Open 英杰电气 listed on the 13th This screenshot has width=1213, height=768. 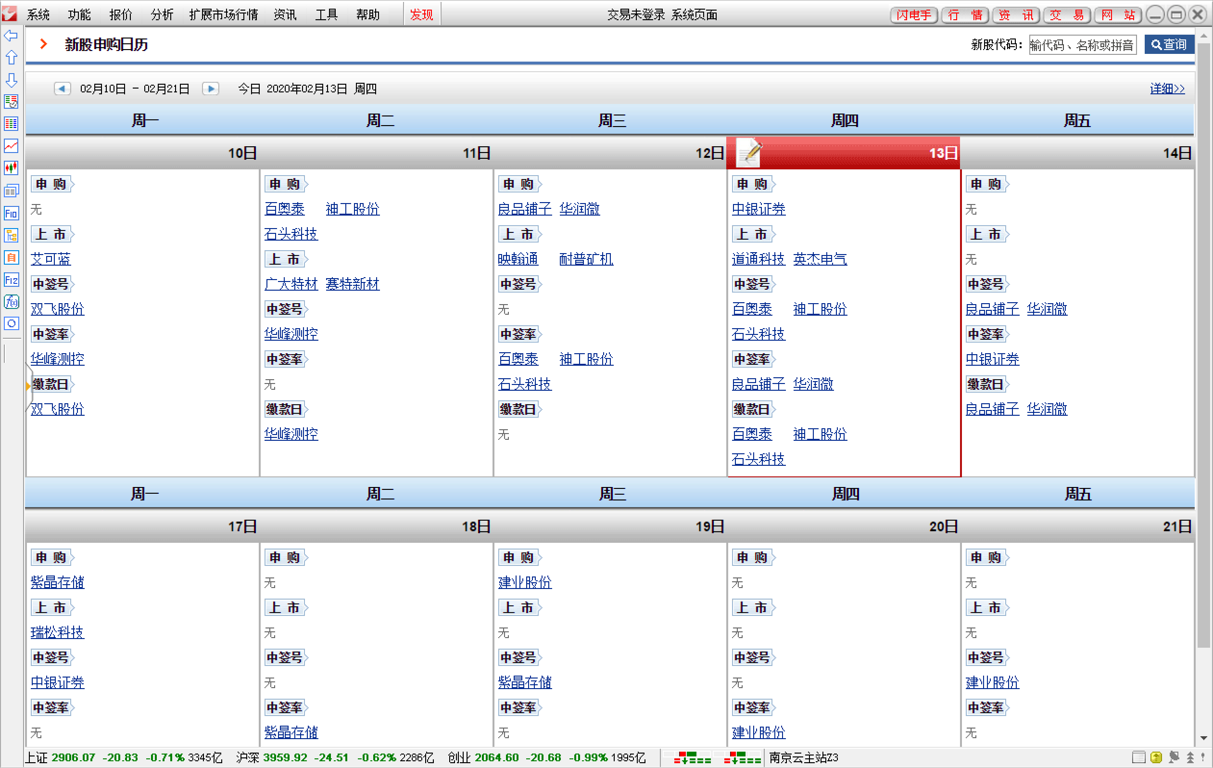[x=820, y=259]
